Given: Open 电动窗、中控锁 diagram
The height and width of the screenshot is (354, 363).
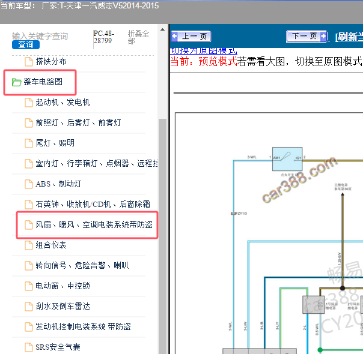Looking at the screenshot, I should [63, 286].
